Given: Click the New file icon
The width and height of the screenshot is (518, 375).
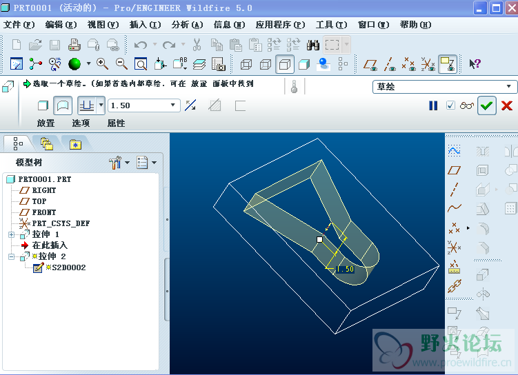Looking at the screenshot, I should tap(16, 45).
